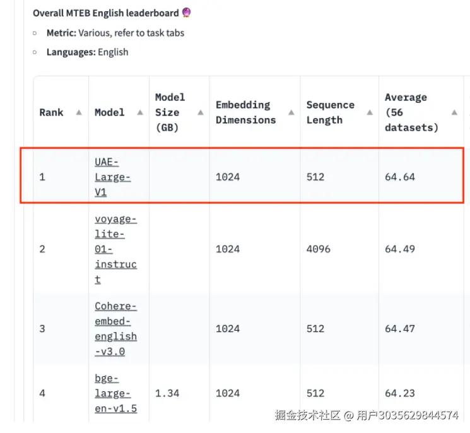The image size is (470, 433).
Task: Click the Overall MTEB English leaderboard heading
Action: tap(106, 13)
